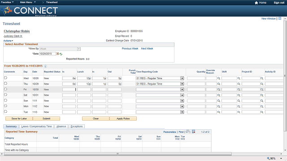Download Reported Time Summary grid icon
This screenshot has height=161, width=287.
(193, 131)
